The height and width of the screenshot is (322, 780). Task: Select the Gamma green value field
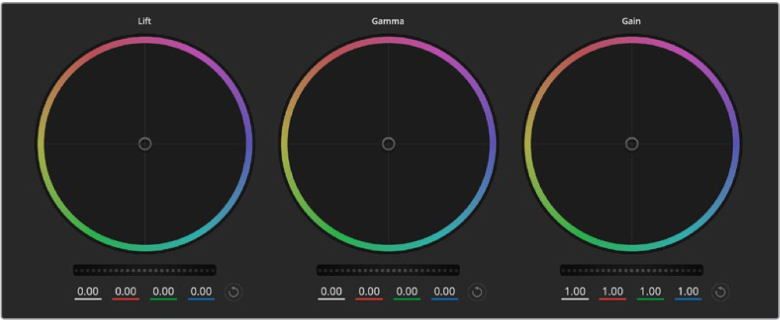(x=407, y=291)
